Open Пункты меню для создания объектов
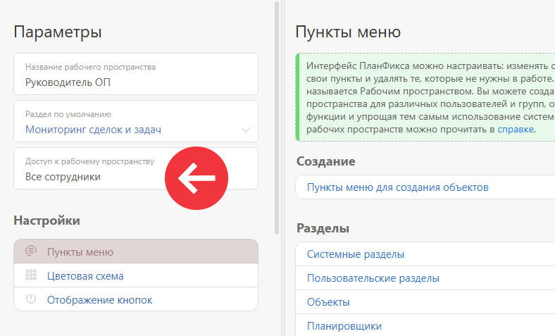The height and width of the screenshot is (336, 555). click(x=425, y=187)
